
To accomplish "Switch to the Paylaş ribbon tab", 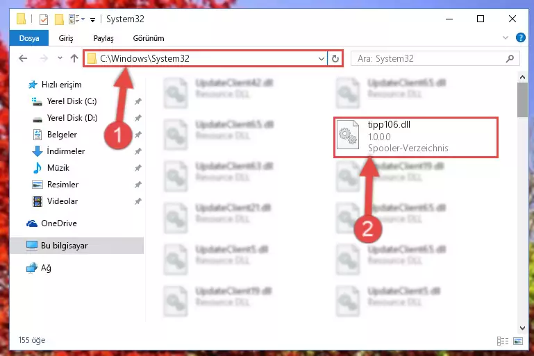I will 103,38.
